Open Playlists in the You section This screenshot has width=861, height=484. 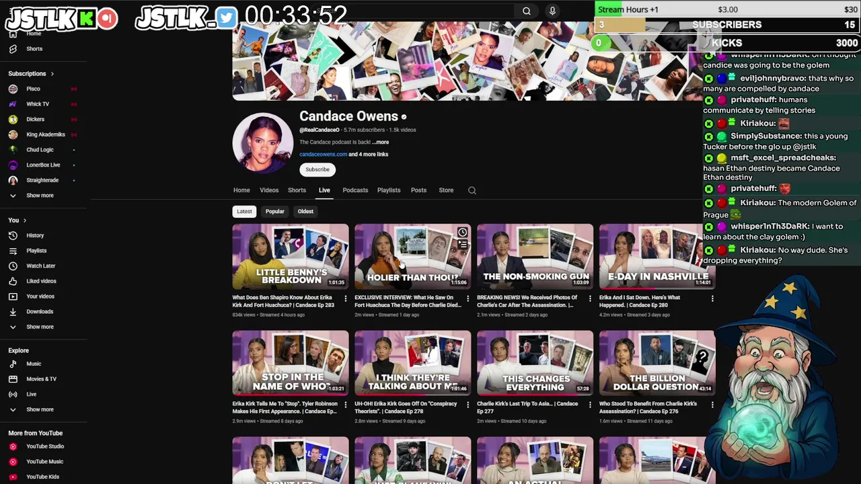(36, 251)
